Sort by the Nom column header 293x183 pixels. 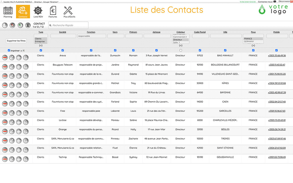click(115, 32)
